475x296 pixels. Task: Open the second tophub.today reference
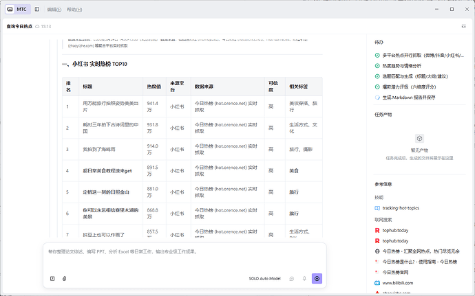395,241
